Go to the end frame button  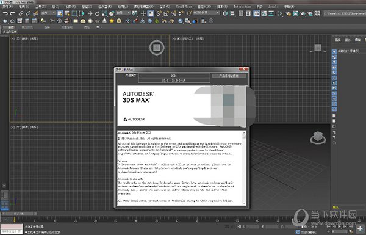[x=350, y=226]
